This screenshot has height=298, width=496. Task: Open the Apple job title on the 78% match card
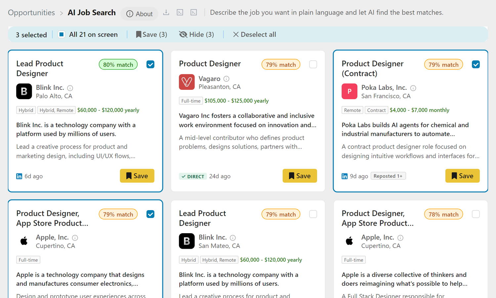pyautogui.click(x=378, y=218)
